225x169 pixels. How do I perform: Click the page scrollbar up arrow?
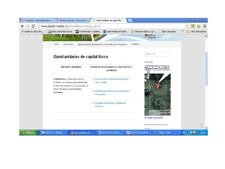tap(206, 36)
